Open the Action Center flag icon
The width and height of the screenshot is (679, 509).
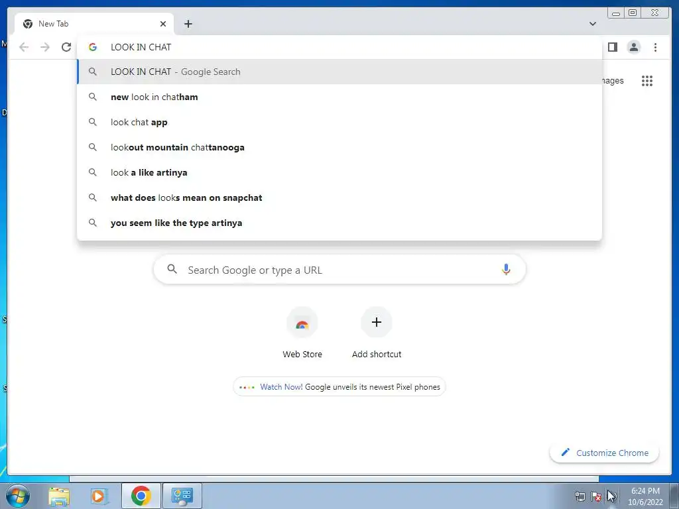(x=596, y=496)
